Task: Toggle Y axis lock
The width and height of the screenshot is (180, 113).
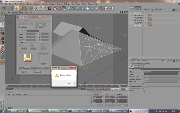Action: pos(41,8)
